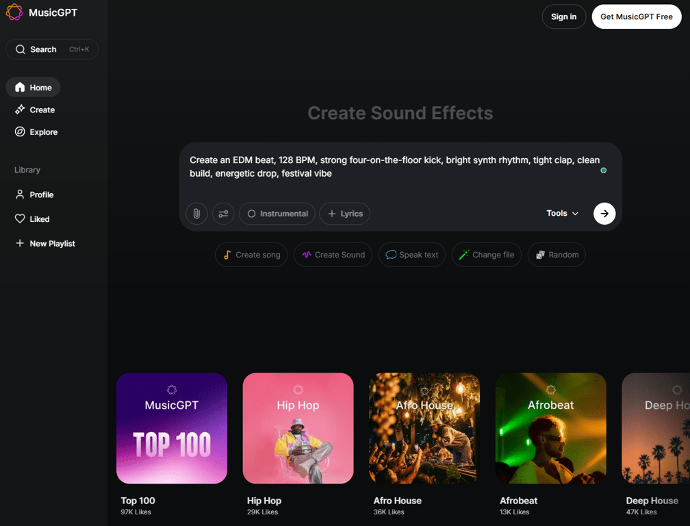Click the 'Create Sound Effects' heading

coord(400,113)
